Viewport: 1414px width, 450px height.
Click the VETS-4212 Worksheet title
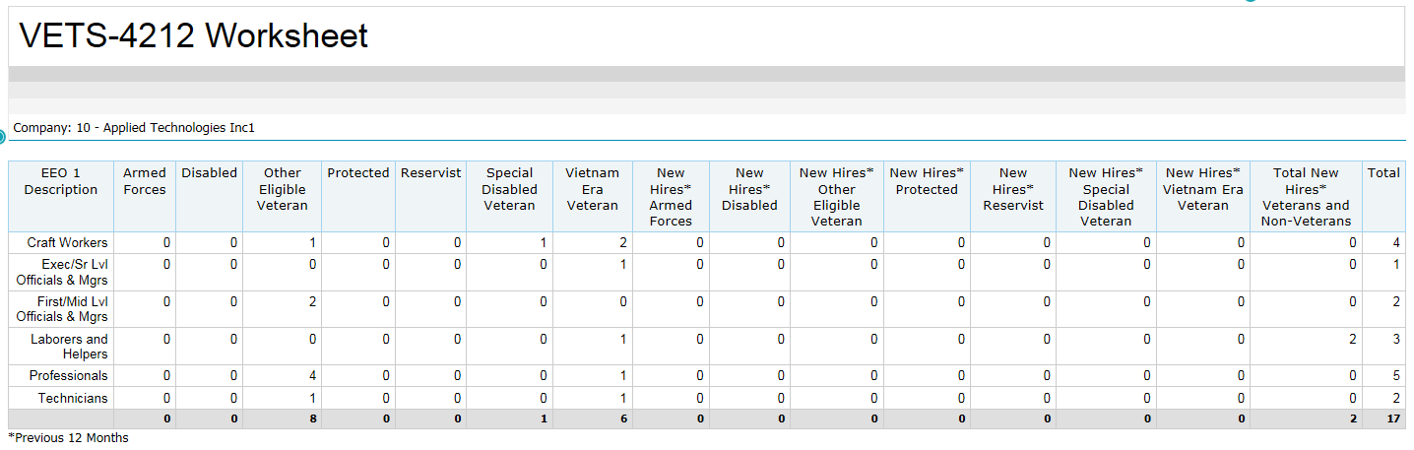[193, 36]
